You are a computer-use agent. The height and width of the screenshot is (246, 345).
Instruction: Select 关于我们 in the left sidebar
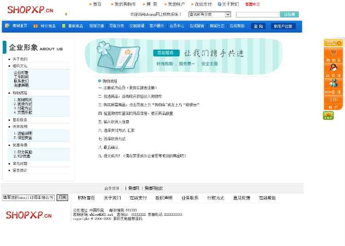pyautogui.click(x=20, y=59)
